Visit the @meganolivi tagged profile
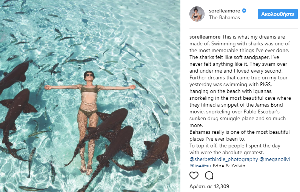 [275, 159]
